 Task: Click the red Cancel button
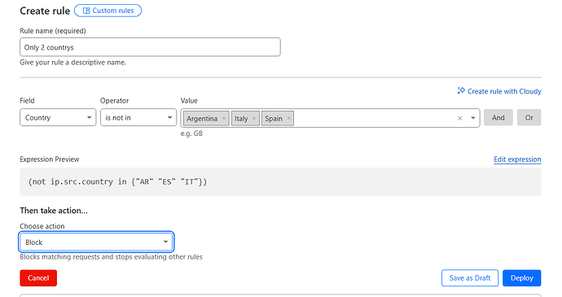[38, 278]
